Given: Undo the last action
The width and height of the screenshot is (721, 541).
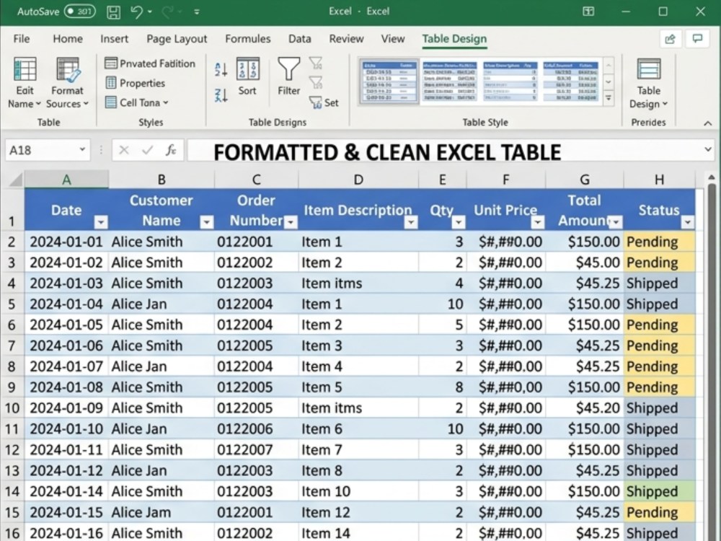Looking at the screenshot, I should (136, 11).
